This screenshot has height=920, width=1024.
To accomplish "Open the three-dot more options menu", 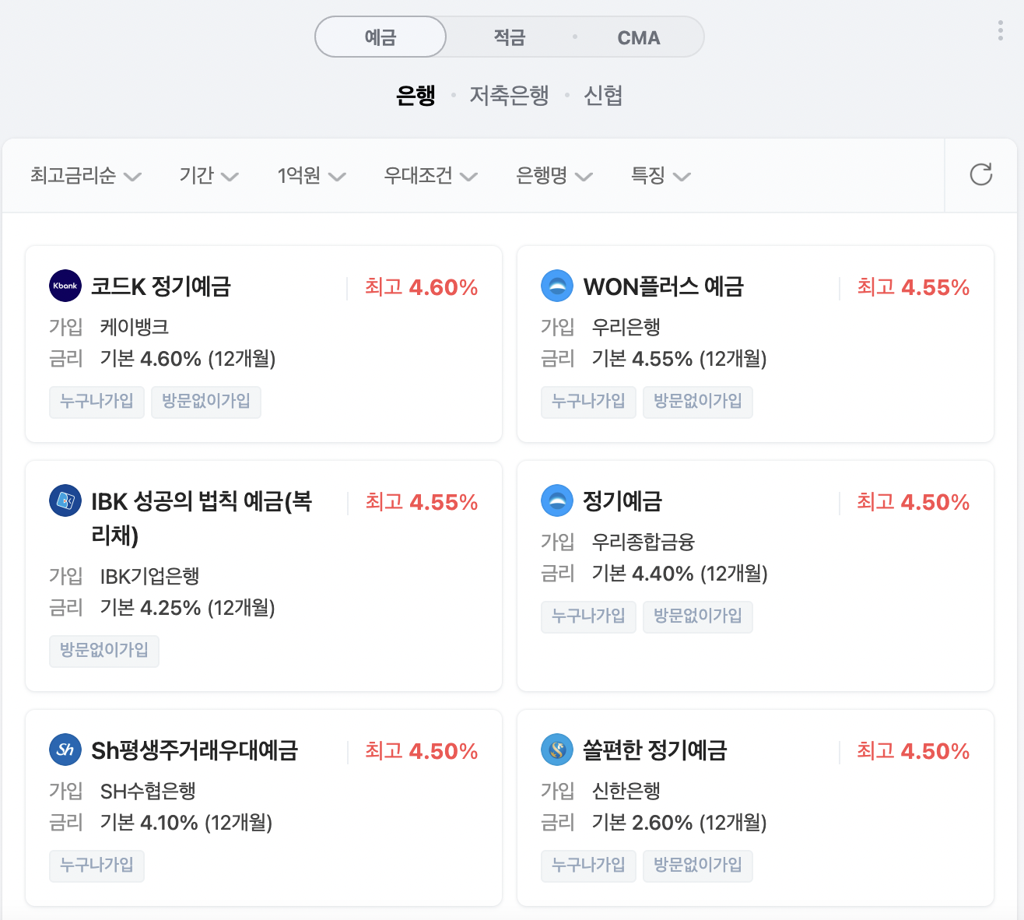I will tap(1000, 30).
